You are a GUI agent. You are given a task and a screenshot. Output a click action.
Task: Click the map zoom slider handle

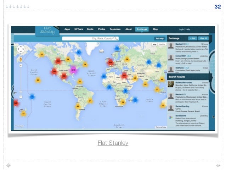[x=21, y=92]
